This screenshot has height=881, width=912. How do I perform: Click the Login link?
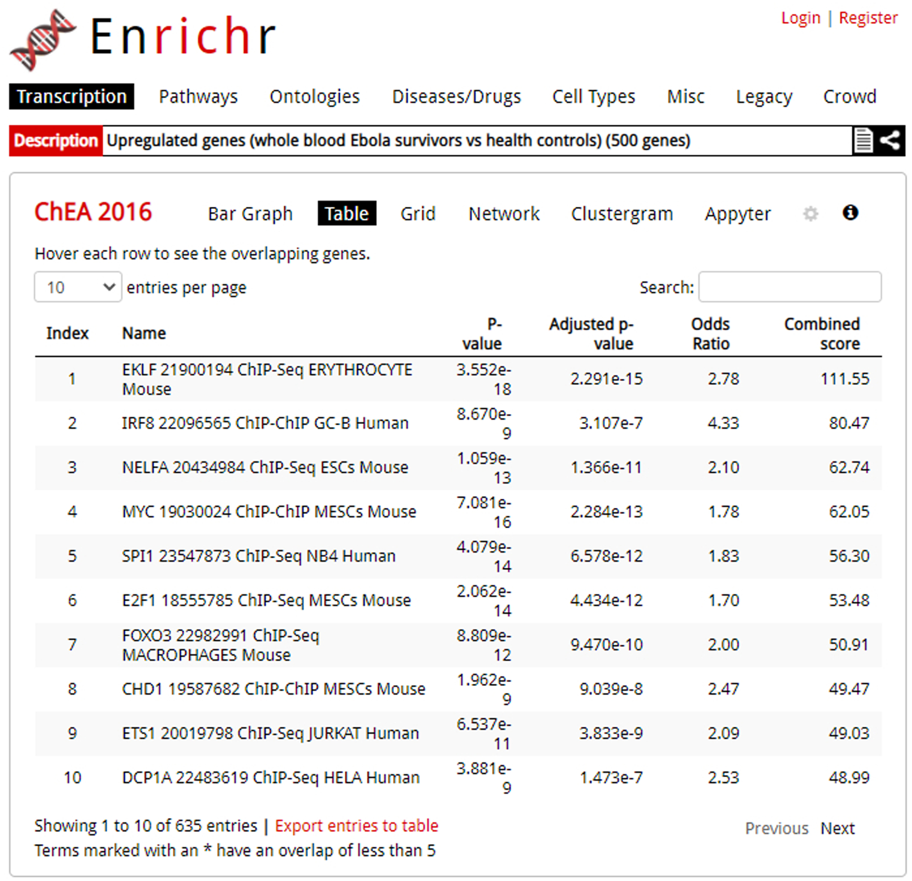[x=801, y=18]
